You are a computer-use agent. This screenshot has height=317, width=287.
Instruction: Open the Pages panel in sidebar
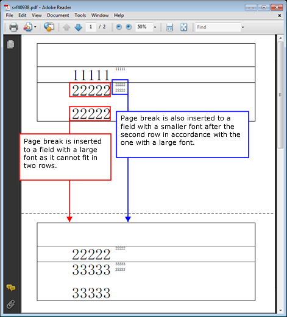pos(10,44)
